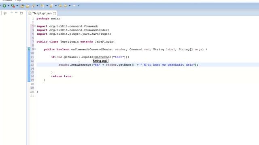Click the 'String[] args' parameter
Image resolution: width=259 pixels, height=145 pixels.
190,49
